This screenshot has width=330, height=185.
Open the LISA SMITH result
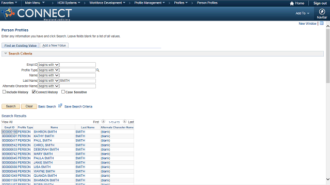(42, 167)
